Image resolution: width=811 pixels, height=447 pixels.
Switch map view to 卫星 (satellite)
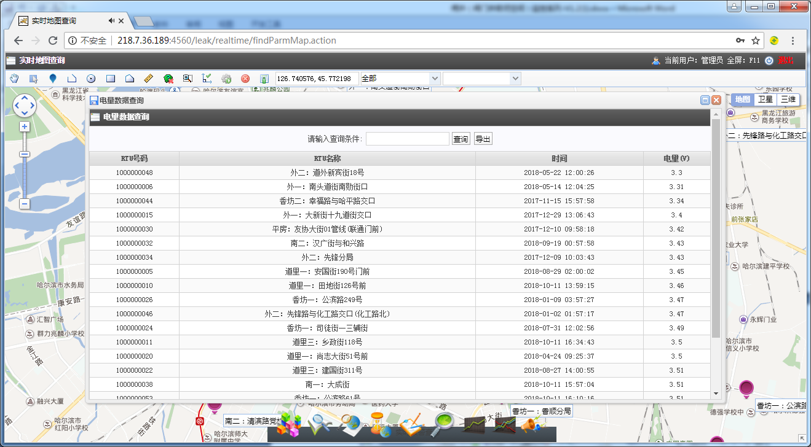coord(765,99)
